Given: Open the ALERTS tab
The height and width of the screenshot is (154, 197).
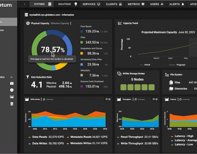Looking at the screenshot, I should pos(177,4).
